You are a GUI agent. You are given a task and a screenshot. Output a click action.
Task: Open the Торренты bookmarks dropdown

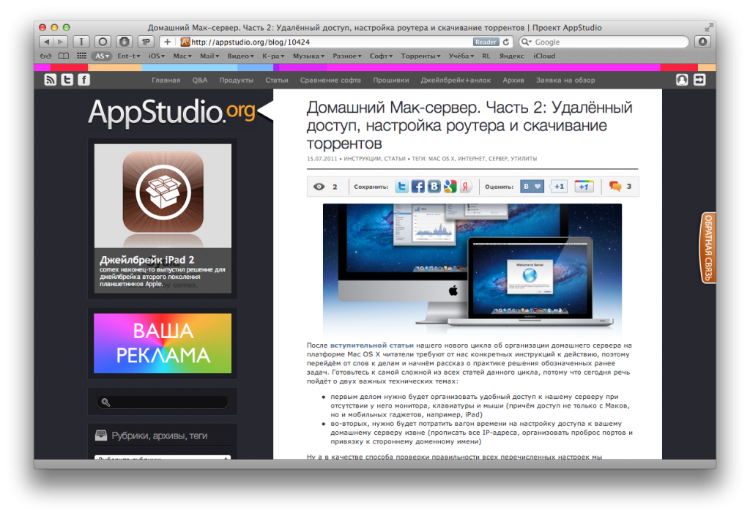[x=420, y=56]
